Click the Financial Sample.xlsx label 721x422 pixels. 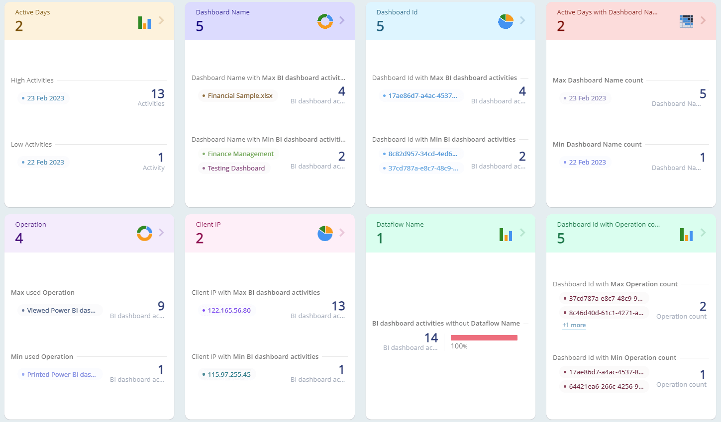coord(238,96)
